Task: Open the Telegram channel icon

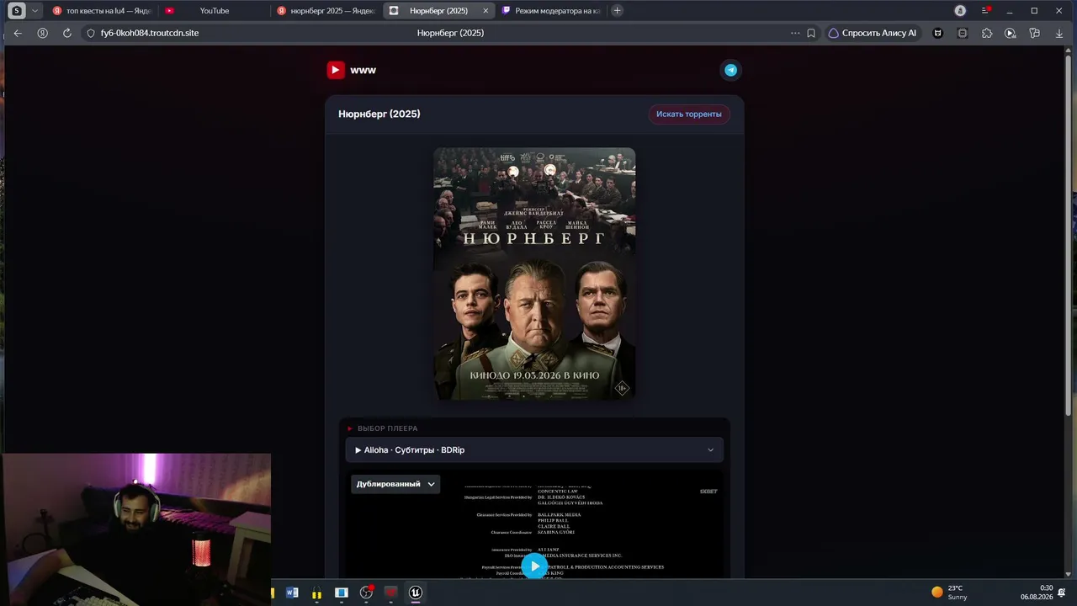Action: [730, 70]
